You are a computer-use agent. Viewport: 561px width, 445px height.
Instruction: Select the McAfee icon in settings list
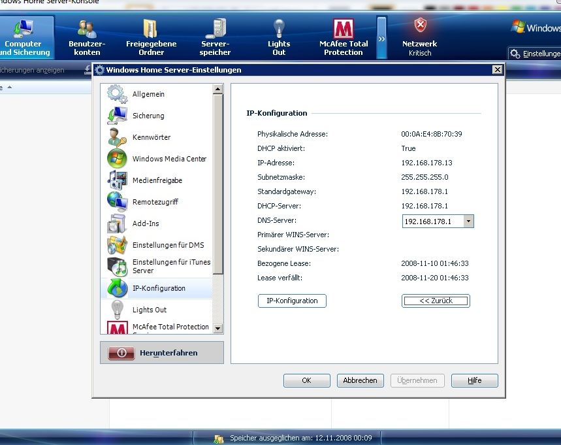(x=118, y=327)
